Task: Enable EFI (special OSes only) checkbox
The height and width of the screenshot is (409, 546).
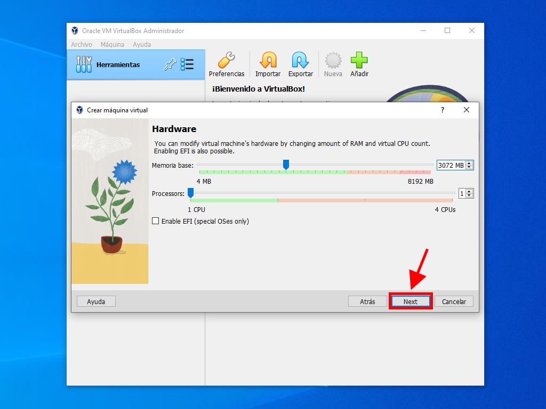Action: click(x=156, y=221)
